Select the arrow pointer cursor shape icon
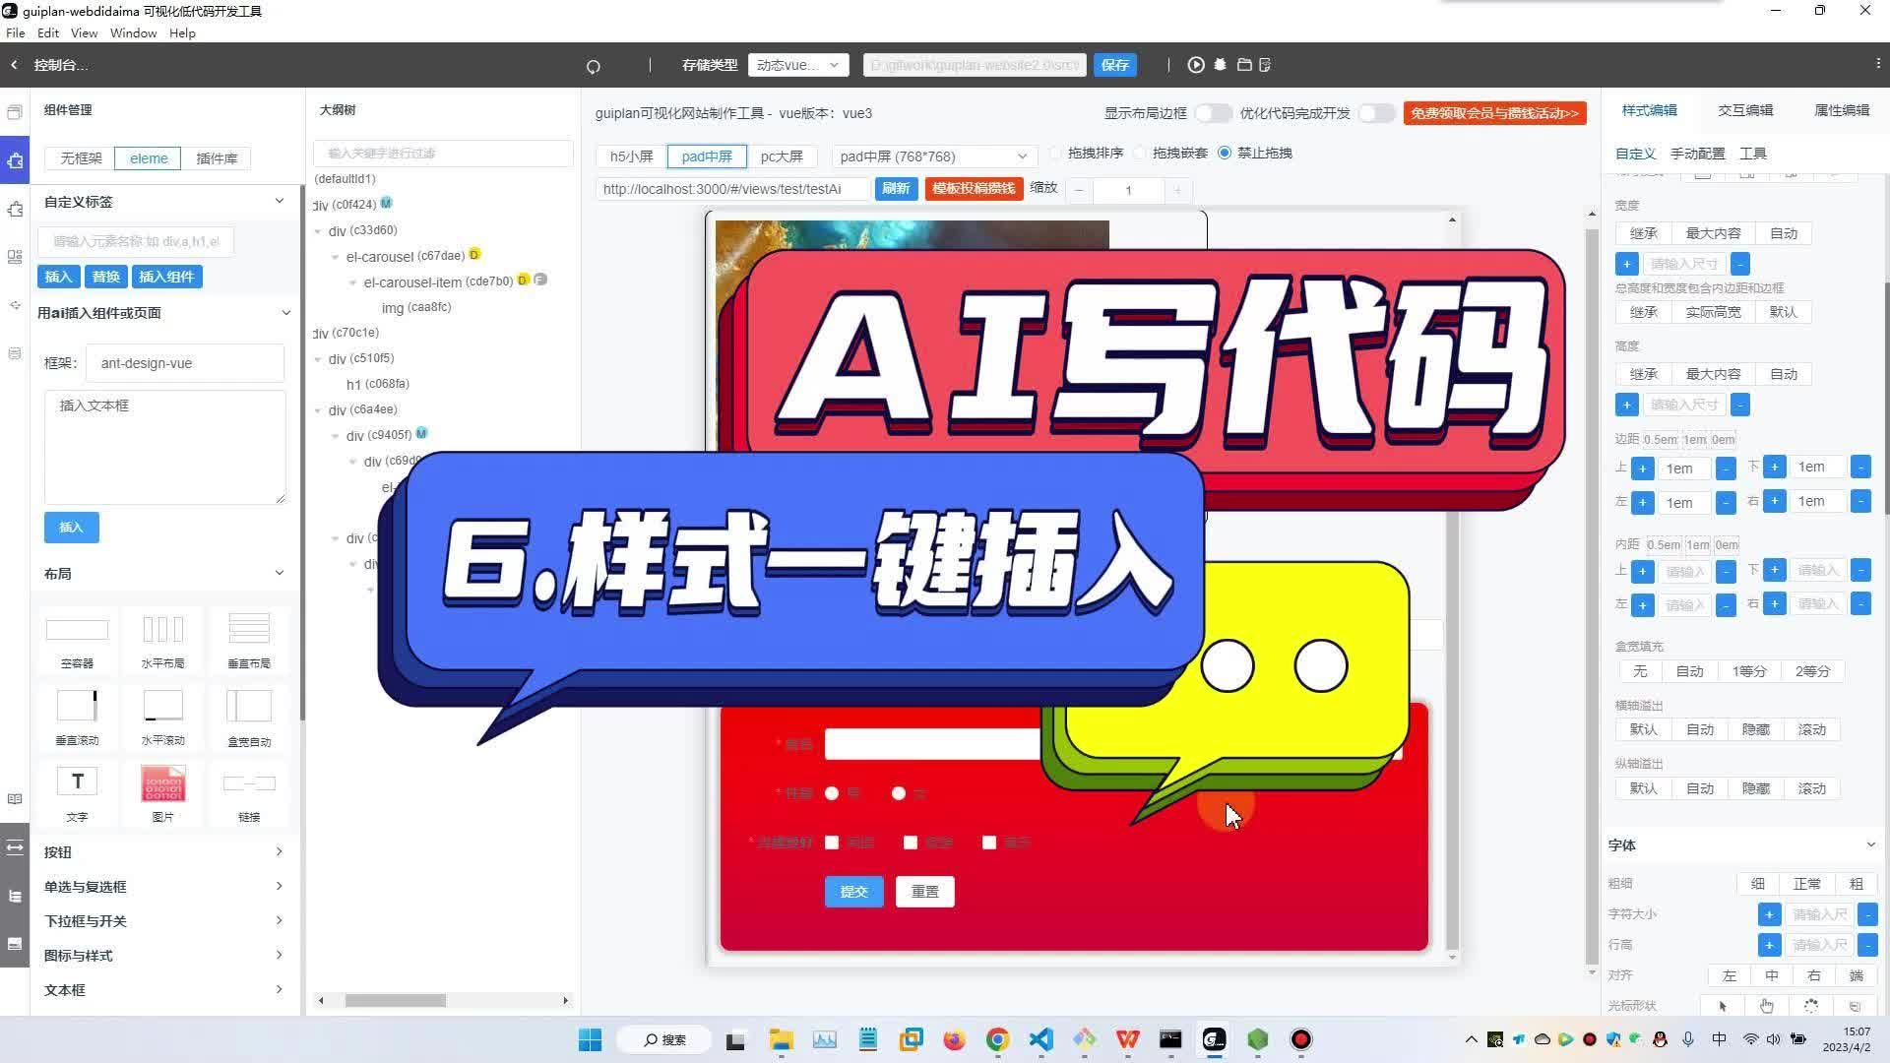1890x1063 pixels. pos(1723,1006)
